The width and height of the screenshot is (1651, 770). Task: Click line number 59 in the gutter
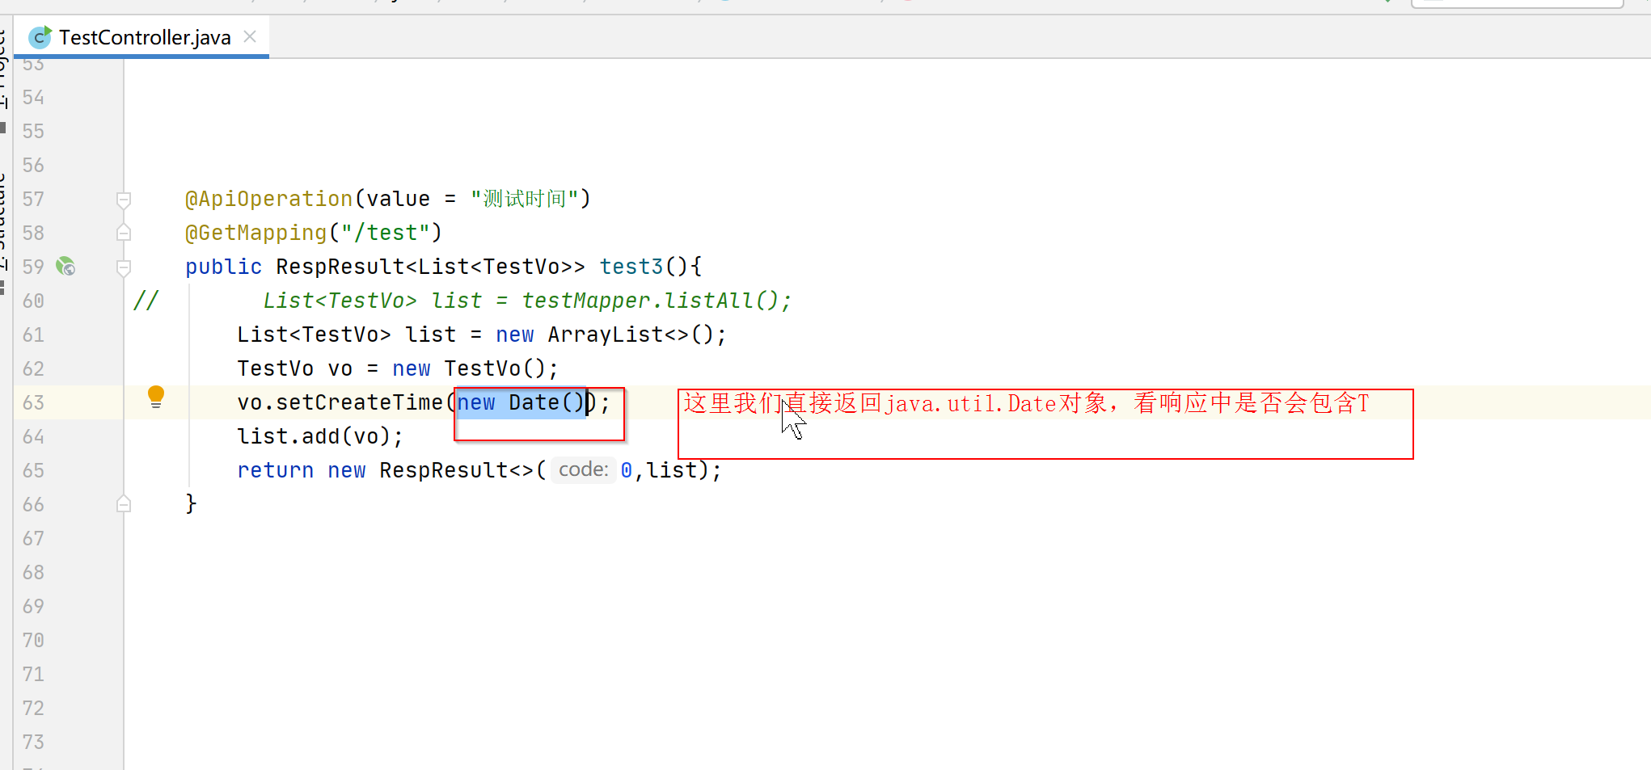pyautogui.click(x=33, y=267)
